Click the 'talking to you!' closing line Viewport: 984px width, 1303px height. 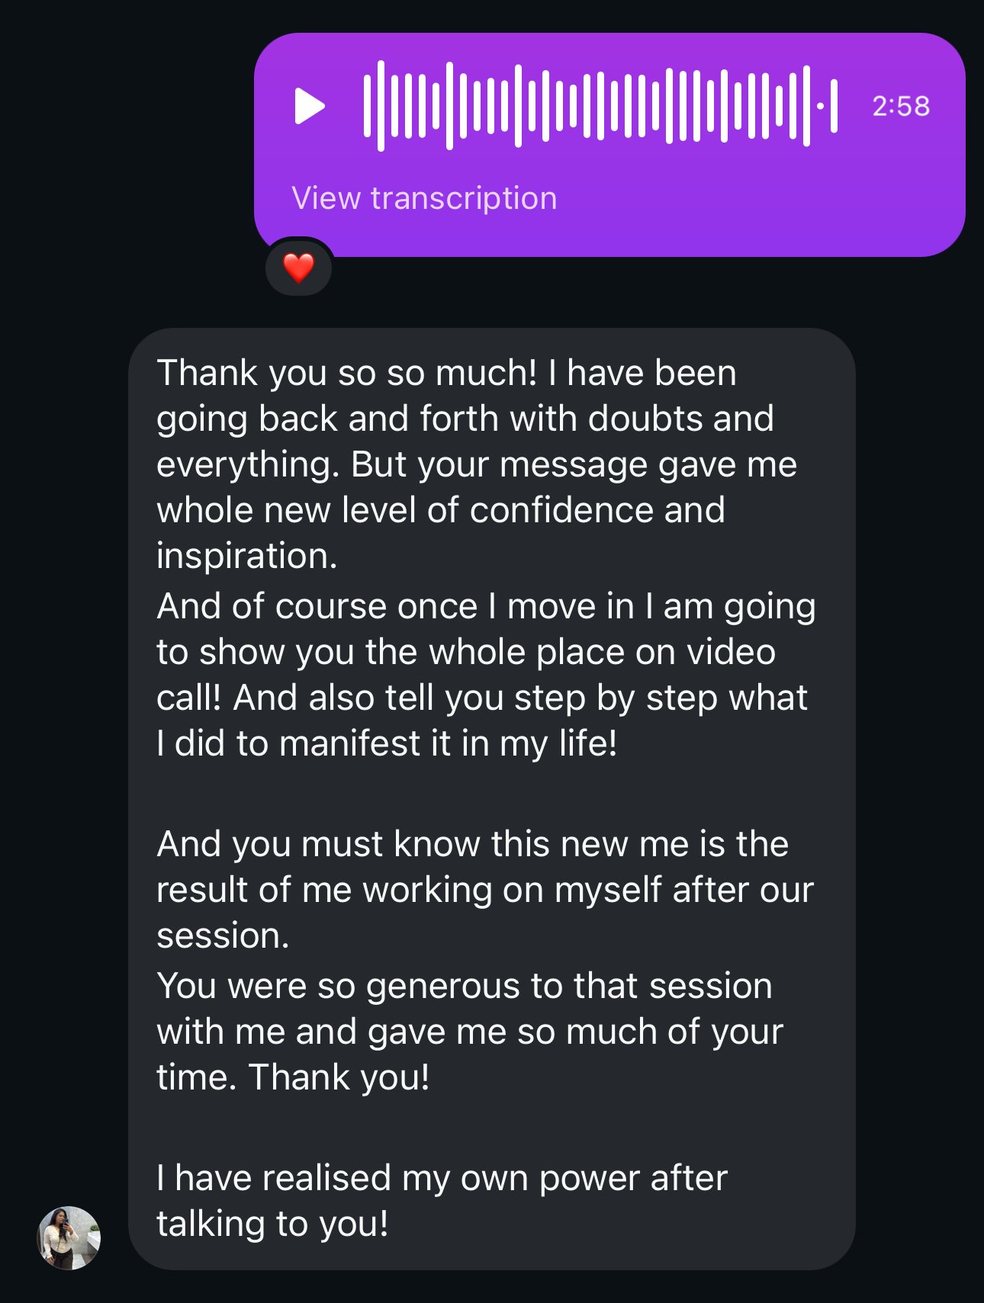[x=272, y=1224]
